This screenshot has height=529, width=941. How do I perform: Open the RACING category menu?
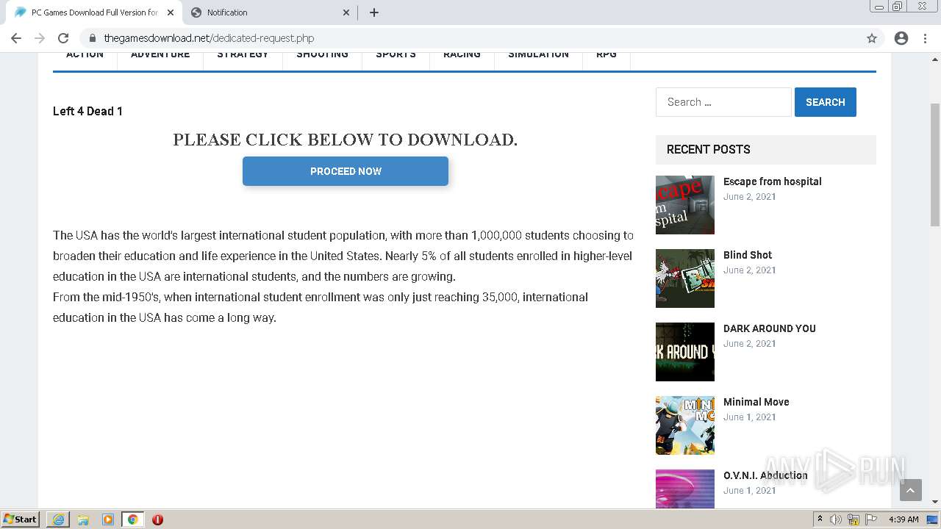462,54
